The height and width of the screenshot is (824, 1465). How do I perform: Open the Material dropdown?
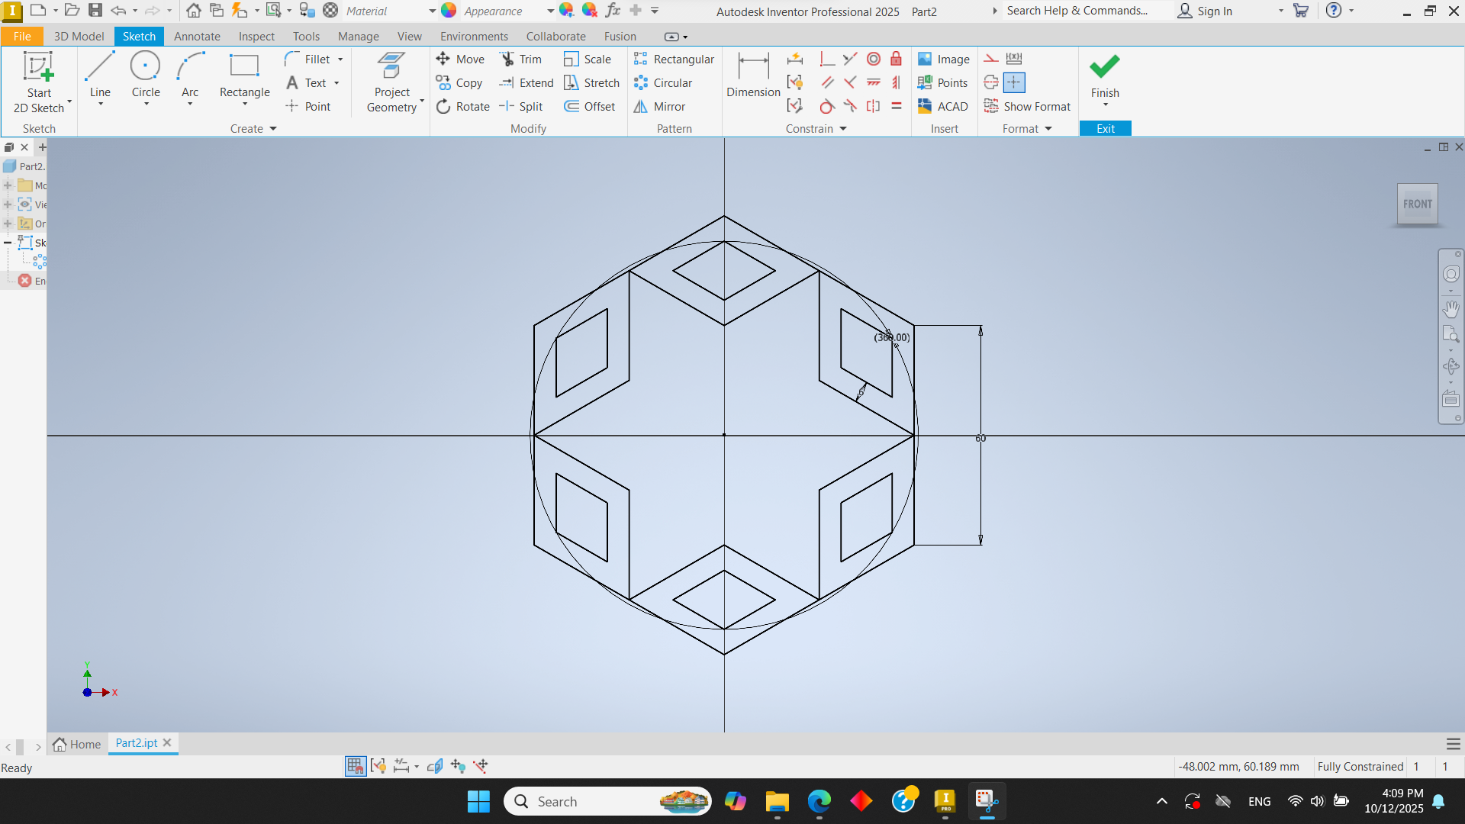(432, 11)
